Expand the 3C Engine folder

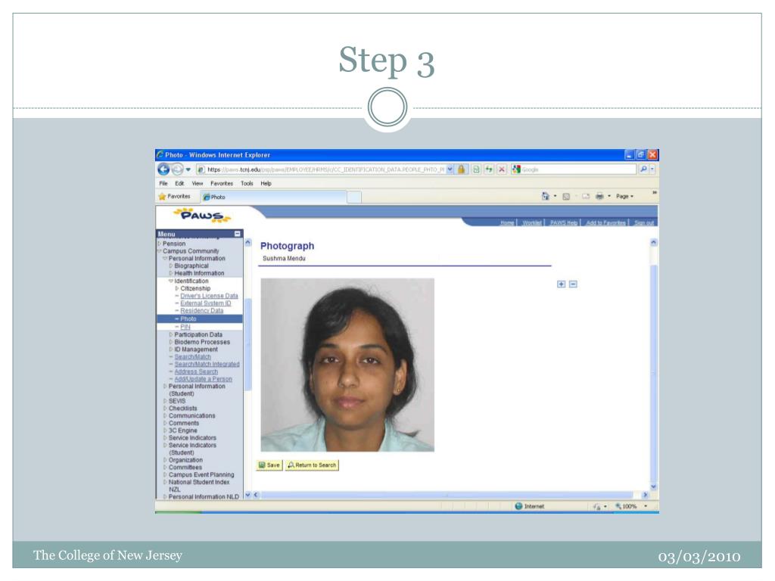[165, 430]
